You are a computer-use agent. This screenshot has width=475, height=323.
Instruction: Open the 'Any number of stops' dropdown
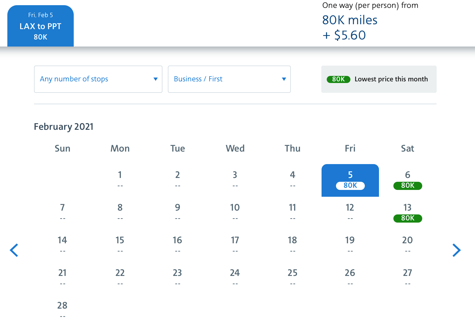tap(98, 79)
